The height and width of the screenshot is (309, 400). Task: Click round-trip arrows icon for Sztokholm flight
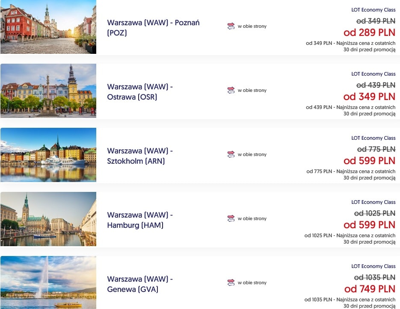231,155
